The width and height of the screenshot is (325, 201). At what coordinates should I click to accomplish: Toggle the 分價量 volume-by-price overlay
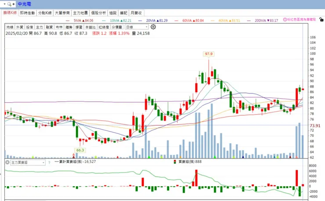(x=117, y=27)
